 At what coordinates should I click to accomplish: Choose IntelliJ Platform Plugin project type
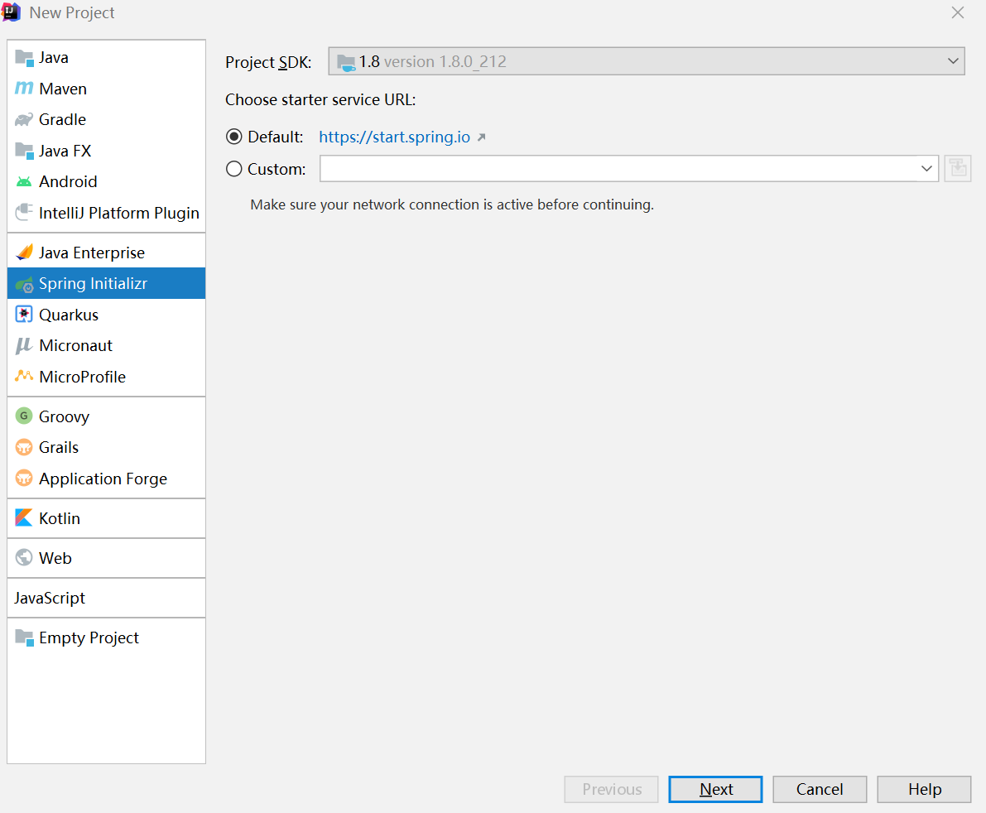[x=106, y=213]
